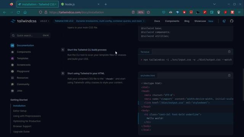The image size is (244, 137).
Task: Open Using with Preprocessors link
Action: pyautogui.click(x=27, y=116)
